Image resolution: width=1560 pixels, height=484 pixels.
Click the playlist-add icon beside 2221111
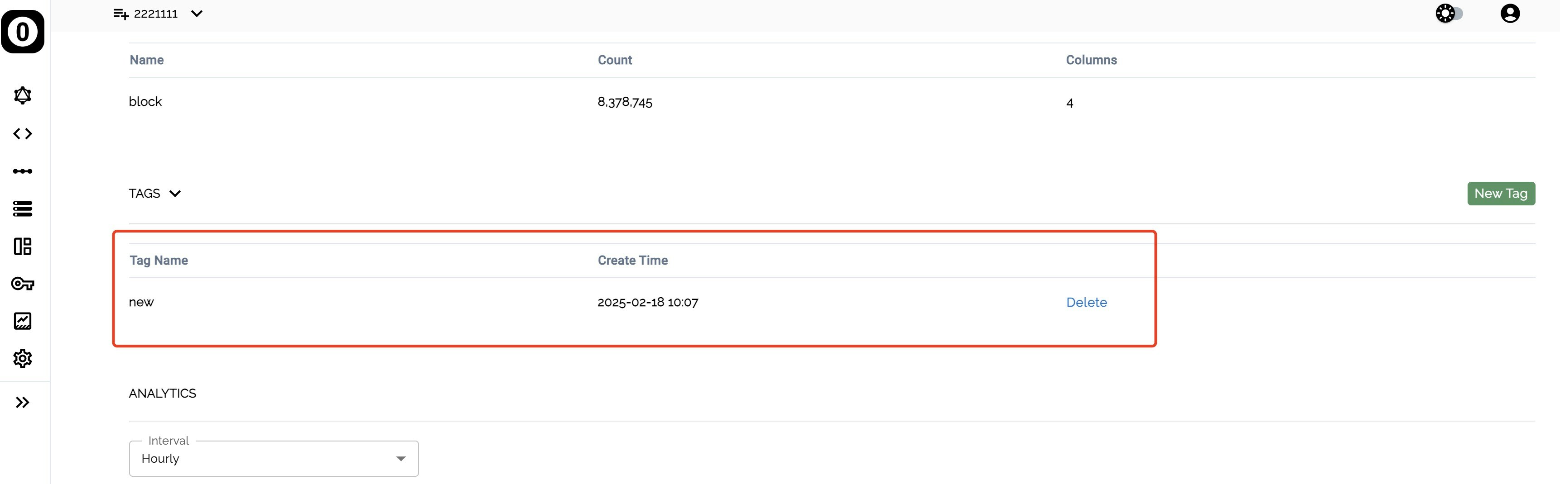121,13
